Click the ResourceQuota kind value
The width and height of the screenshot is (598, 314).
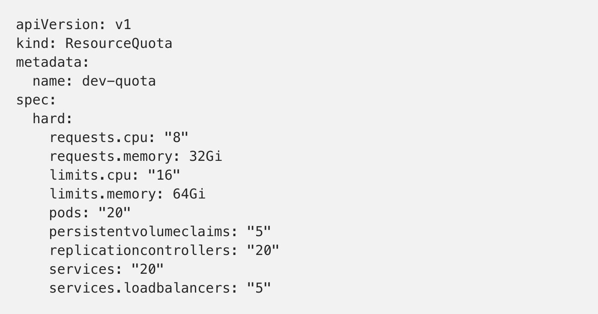click(x=119, y=44)
